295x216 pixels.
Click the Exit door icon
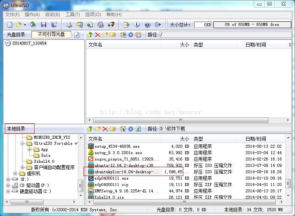pos(158,25)
